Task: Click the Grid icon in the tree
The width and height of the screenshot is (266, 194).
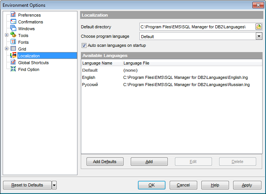Action: click(x=13, y=49)
